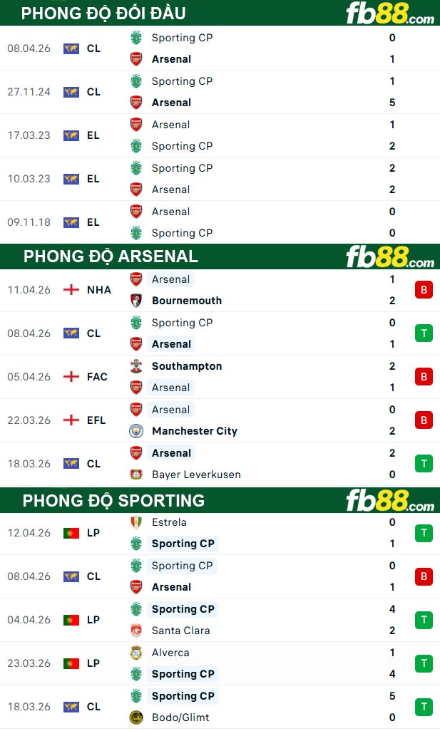The width and height of the screenshot is (440, 731).
Task: Click the Estrela club crest
Action: (135, 522)
